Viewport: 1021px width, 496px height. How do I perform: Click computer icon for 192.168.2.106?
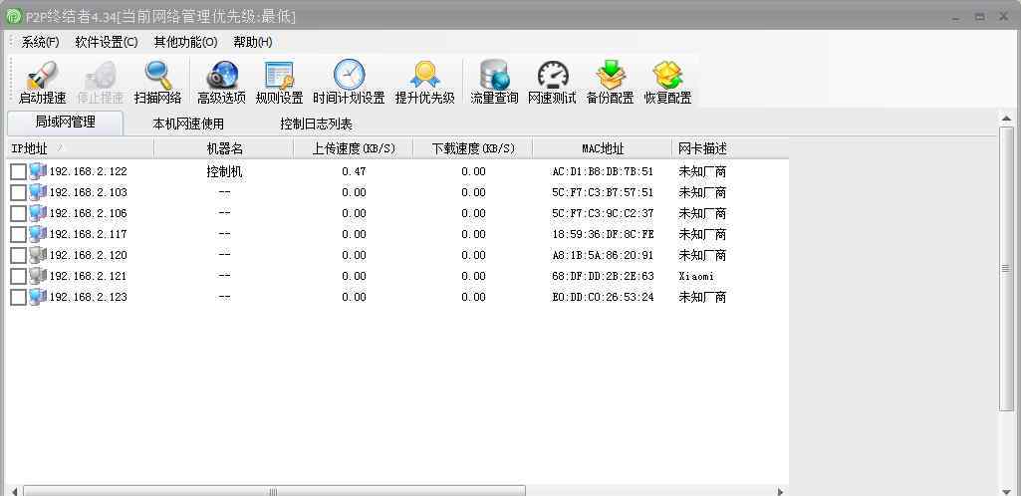coord(38,213)
